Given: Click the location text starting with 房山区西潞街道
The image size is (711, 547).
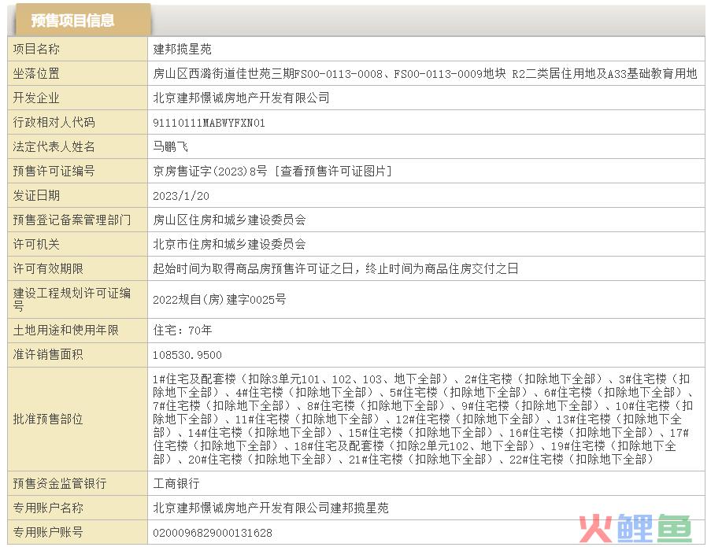Looking at the screenshot, I should 425,73.
